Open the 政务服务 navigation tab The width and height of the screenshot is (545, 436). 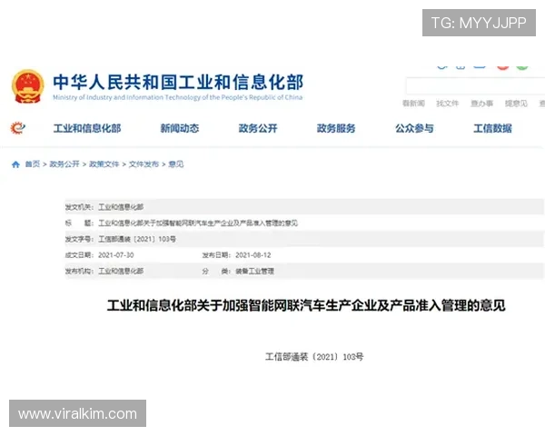coord(336,128)
